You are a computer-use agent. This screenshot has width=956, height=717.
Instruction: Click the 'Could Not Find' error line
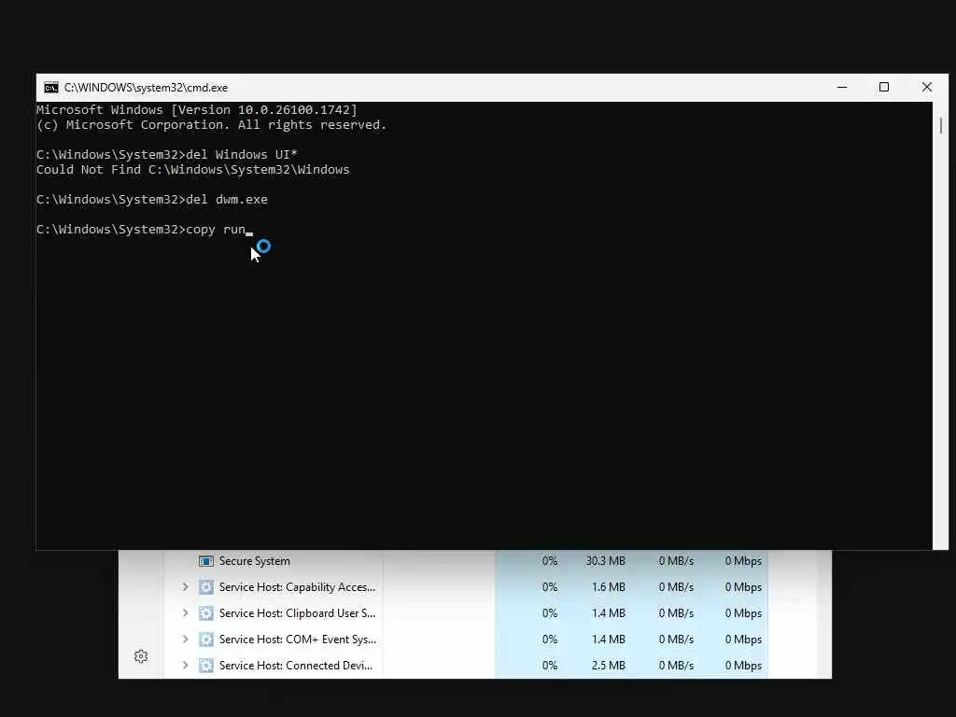tap(192, 170)
